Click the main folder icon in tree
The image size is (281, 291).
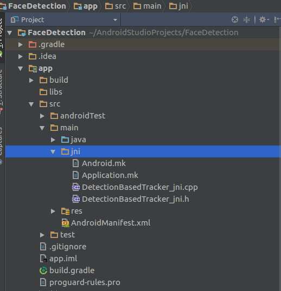coord(54,128)
